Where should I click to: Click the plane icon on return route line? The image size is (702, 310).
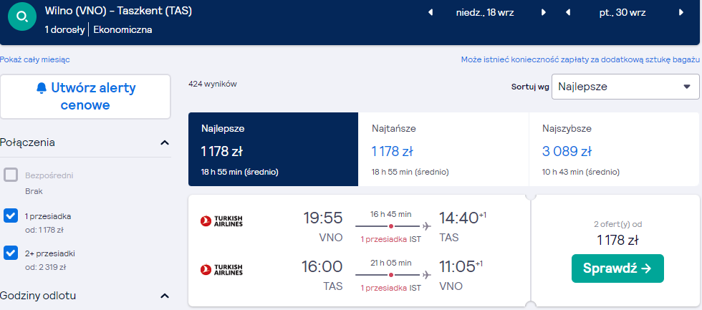[x=427, y=275]
